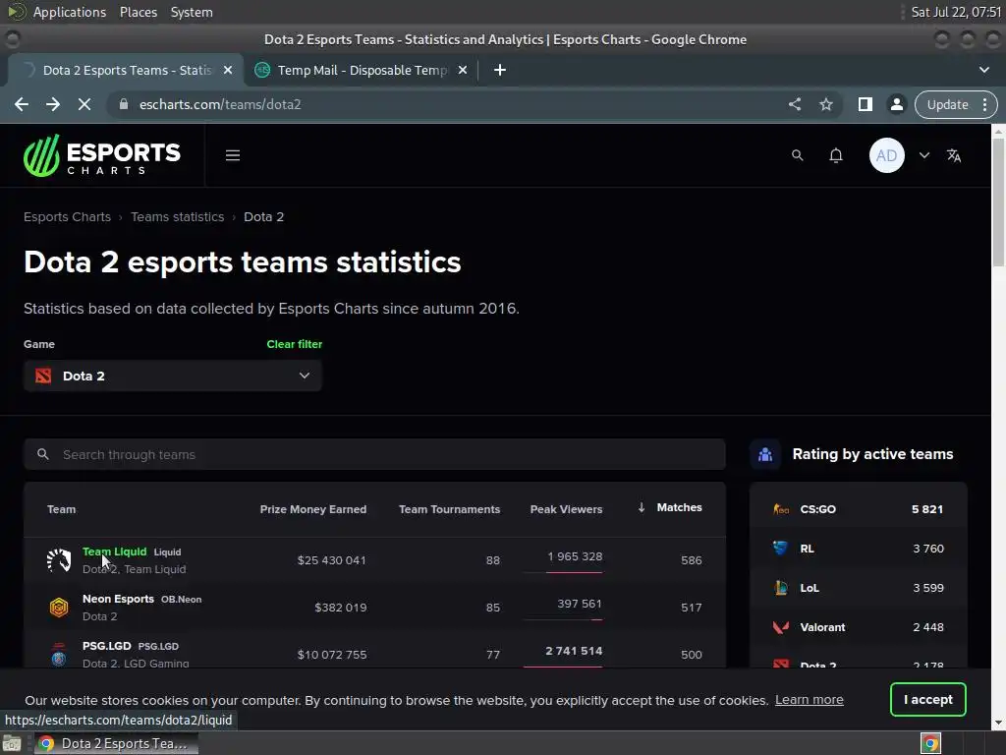Open a new browser tab
This screenshot has height=755, width=1006.
click(x=500, y=70)
